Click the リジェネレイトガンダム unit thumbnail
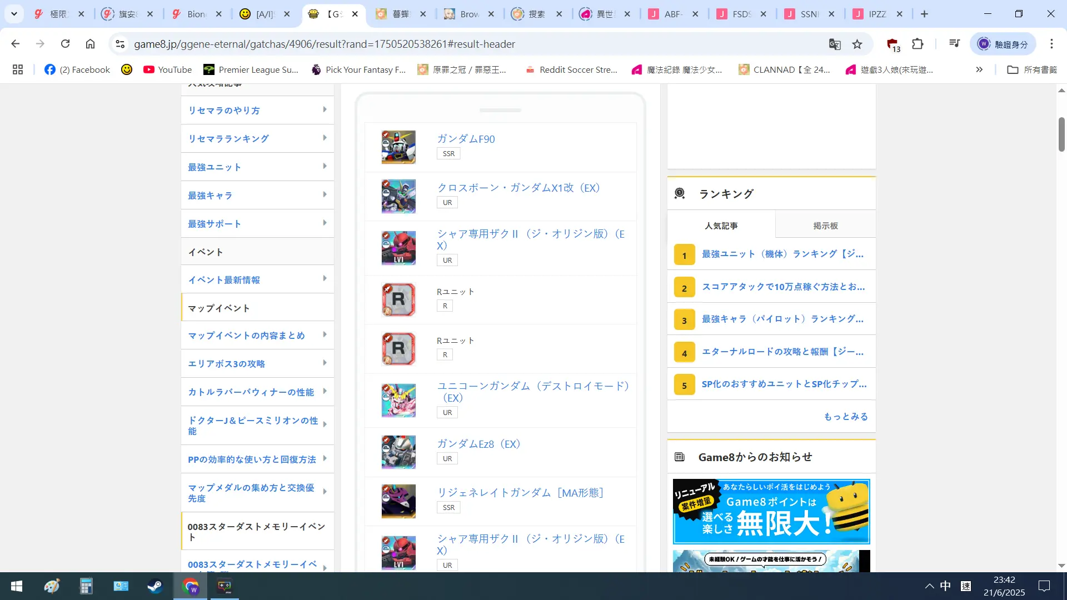The image size is (1067, 600). 398,501
